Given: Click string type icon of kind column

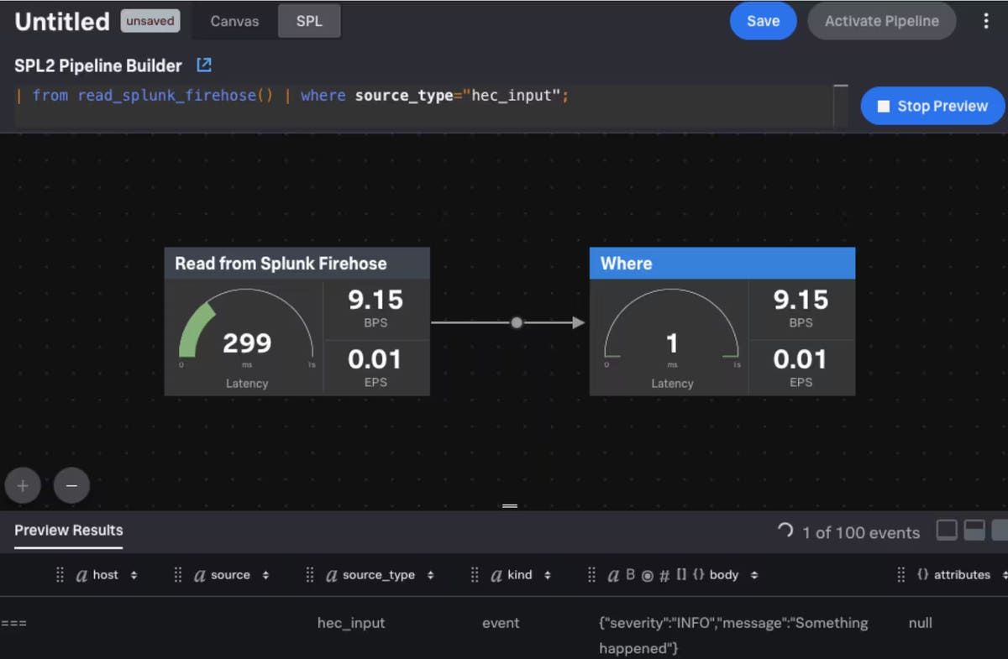Looking at the screenshot, I should coord(496,576).
